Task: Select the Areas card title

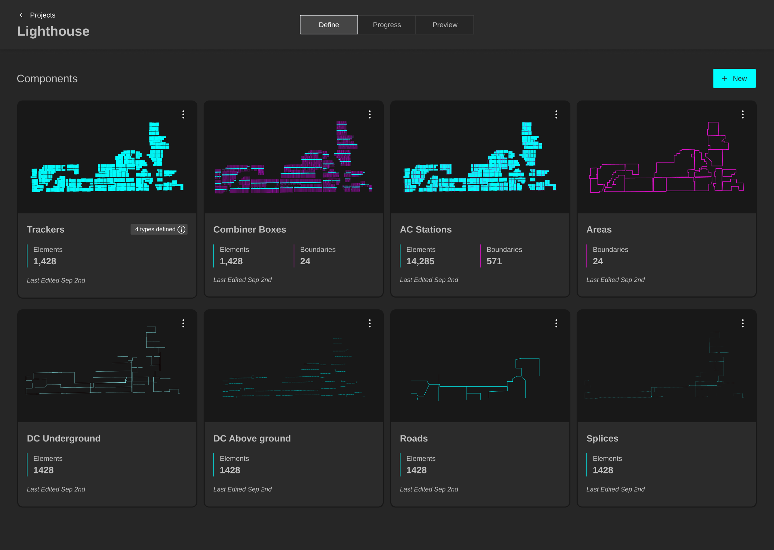Action: pos(599,230)
